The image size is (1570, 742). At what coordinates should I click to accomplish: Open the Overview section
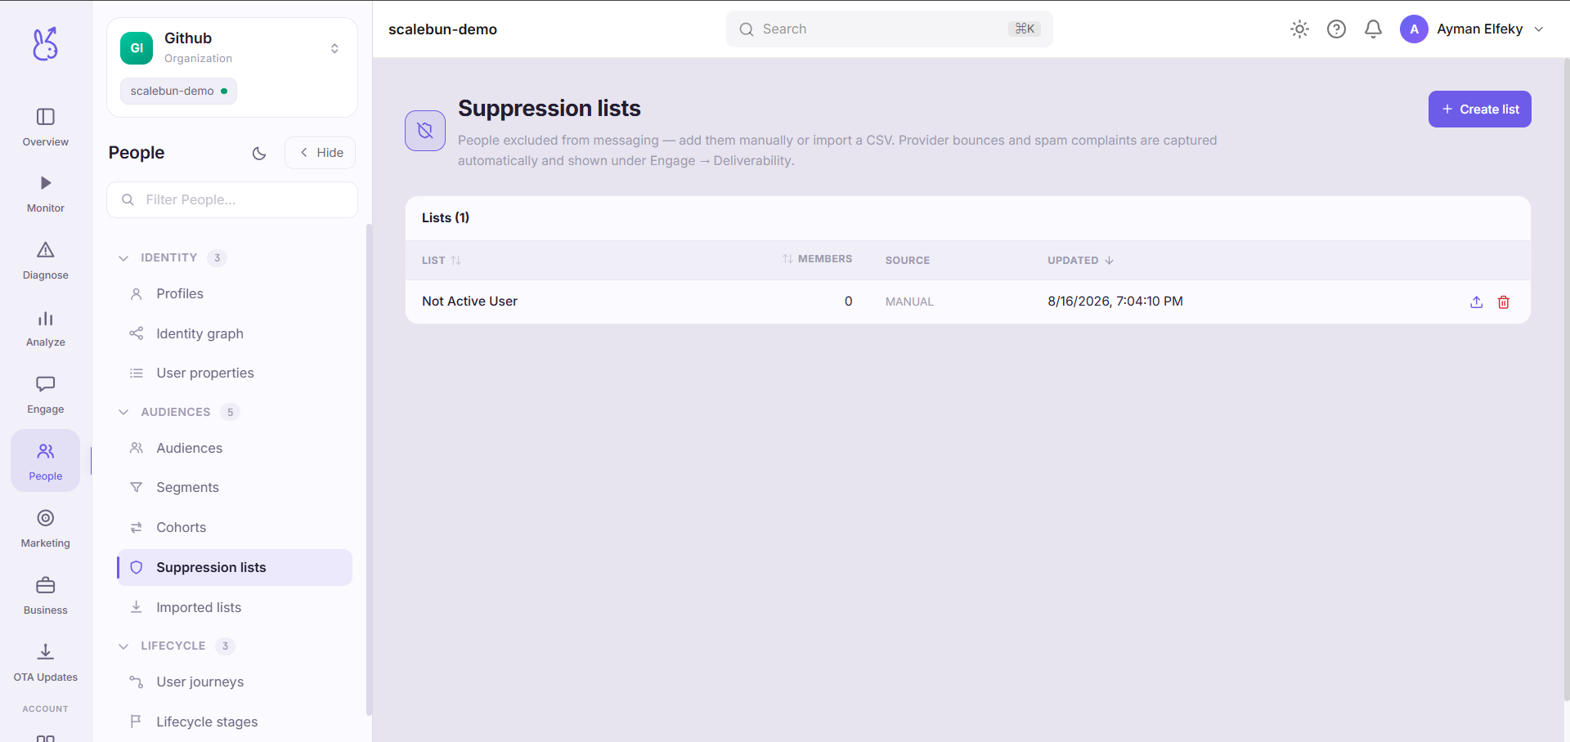coord(46,127)
